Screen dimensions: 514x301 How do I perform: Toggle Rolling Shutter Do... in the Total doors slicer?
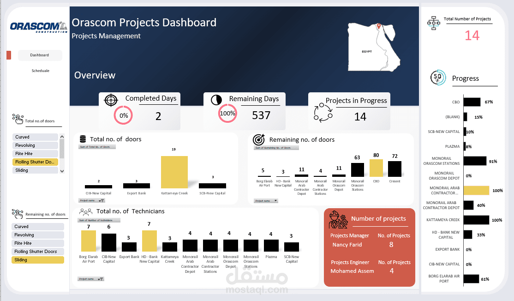(35, 162)
